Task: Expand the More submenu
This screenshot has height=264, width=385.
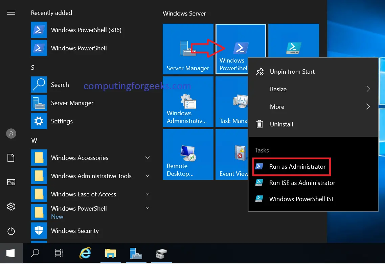Action: point(313,106)
